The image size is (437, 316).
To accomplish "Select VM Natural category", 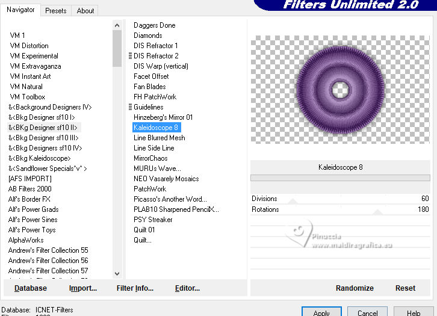I will click(26, 87).
